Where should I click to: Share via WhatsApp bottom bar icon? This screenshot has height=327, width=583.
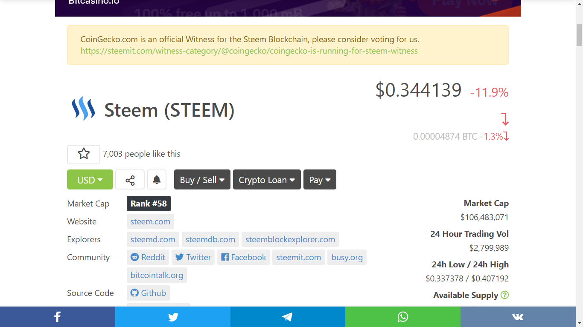pyautogui.click(x=403, y=317)
